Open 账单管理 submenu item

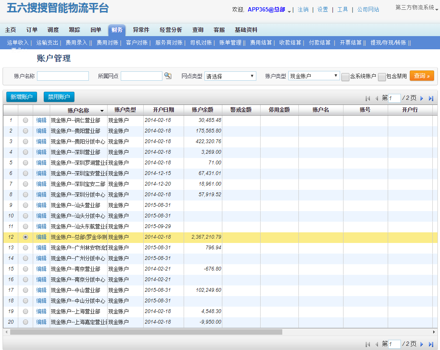point(230,42)
